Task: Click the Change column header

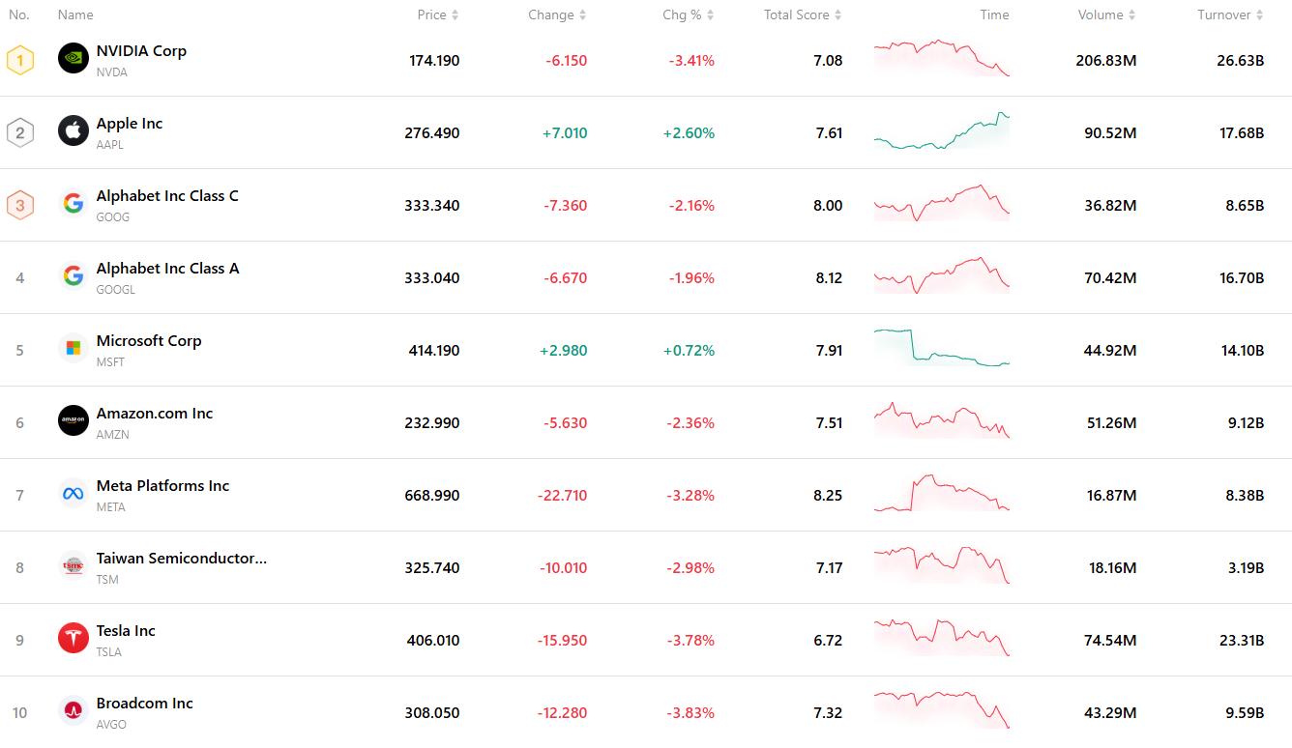Action: (557, 14)
